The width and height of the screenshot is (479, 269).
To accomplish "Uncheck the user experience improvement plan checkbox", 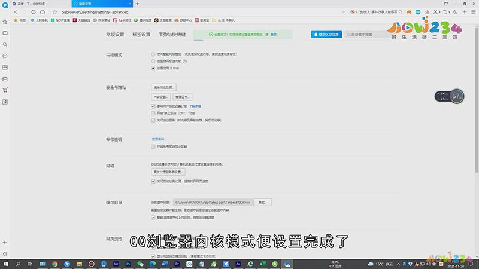I will pos(153,106).
